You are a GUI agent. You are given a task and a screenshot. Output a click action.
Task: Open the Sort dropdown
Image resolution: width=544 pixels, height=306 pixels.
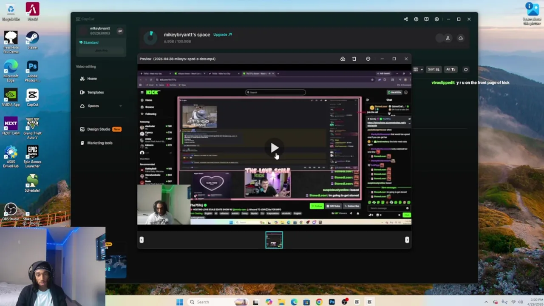(x=433, y=69)
